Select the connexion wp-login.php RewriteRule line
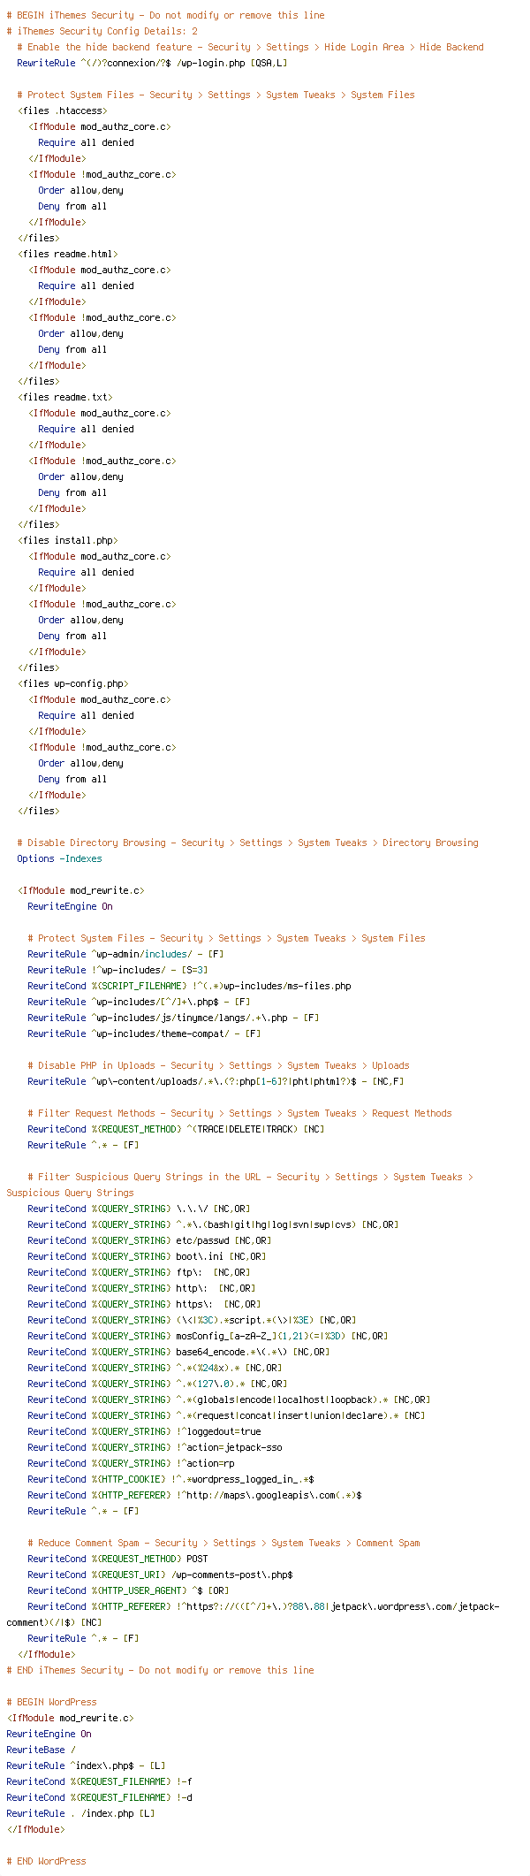 tap(152, 63)
